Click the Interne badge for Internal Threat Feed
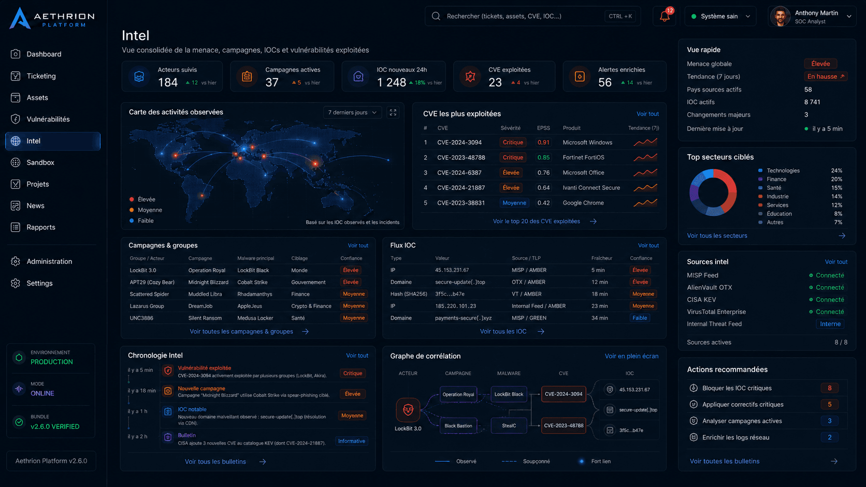 tap(830, 324)
